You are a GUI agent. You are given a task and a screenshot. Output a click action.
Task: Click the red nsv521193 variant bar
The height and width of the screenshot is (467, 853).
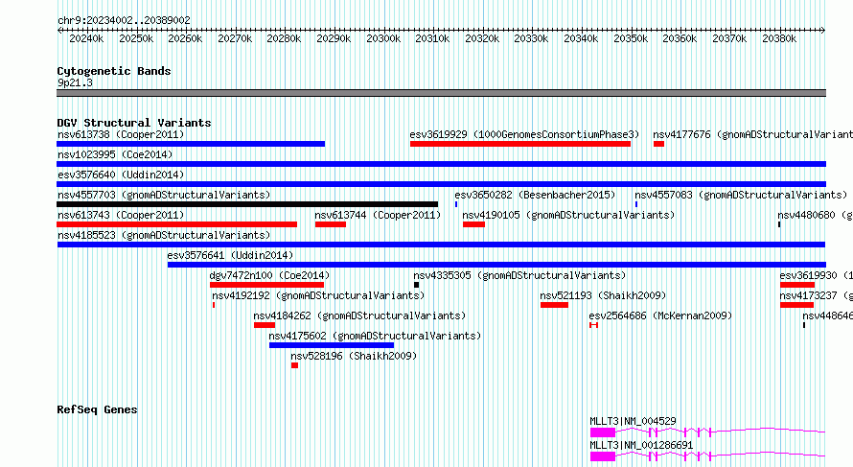[x=554, y=305]
